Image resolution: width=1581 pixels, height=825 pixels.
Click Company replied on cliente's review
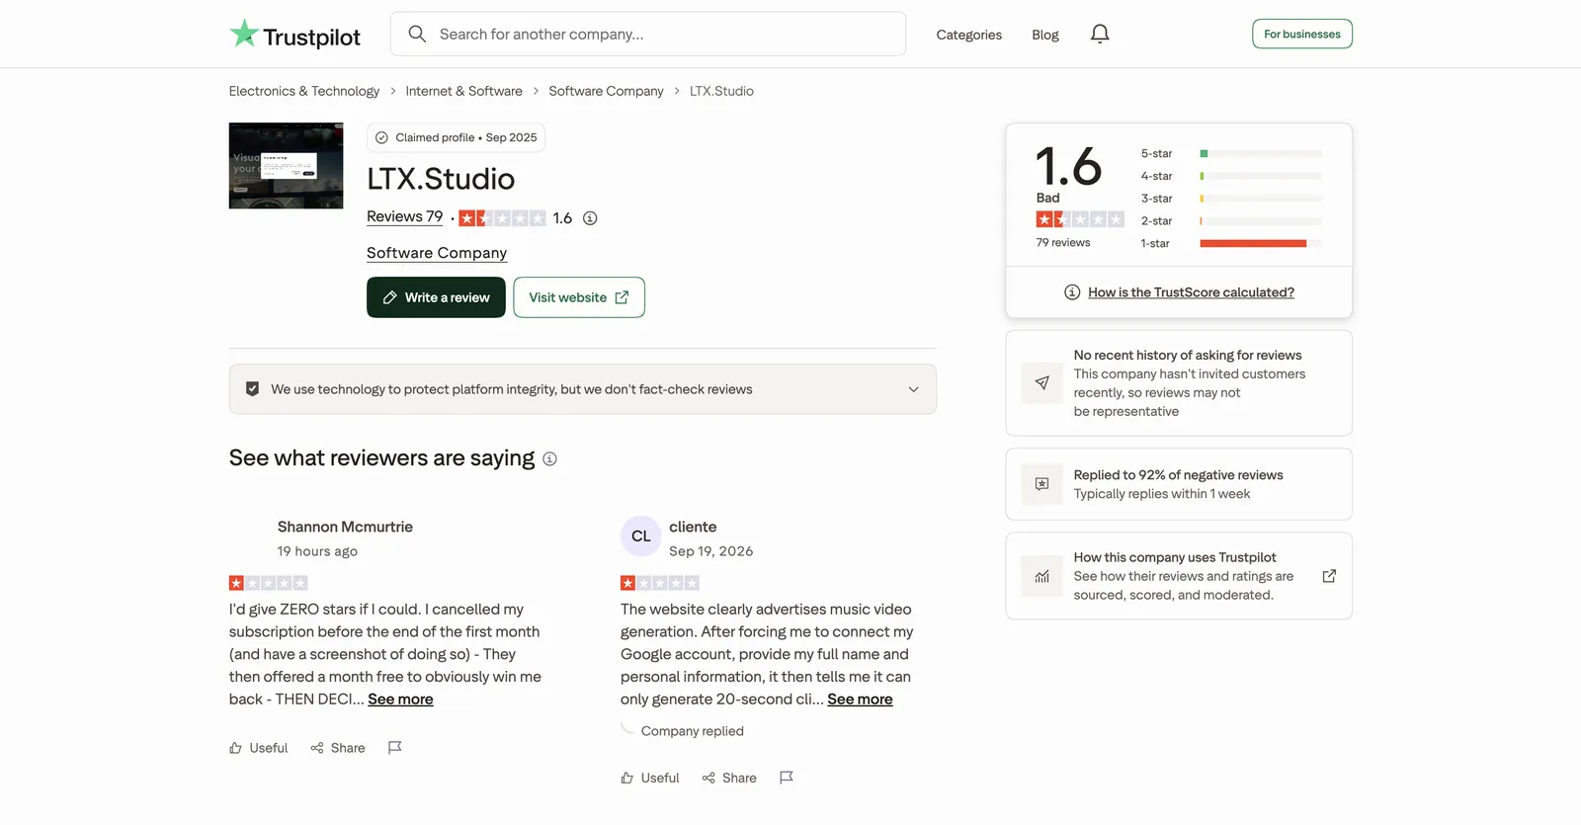(693, 731)
